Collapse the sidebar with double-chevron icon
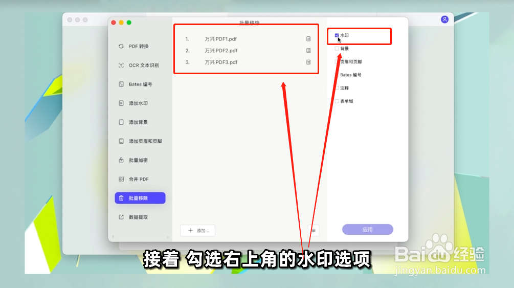This screenshot has height=288, width=514. (x=168, y=237)
